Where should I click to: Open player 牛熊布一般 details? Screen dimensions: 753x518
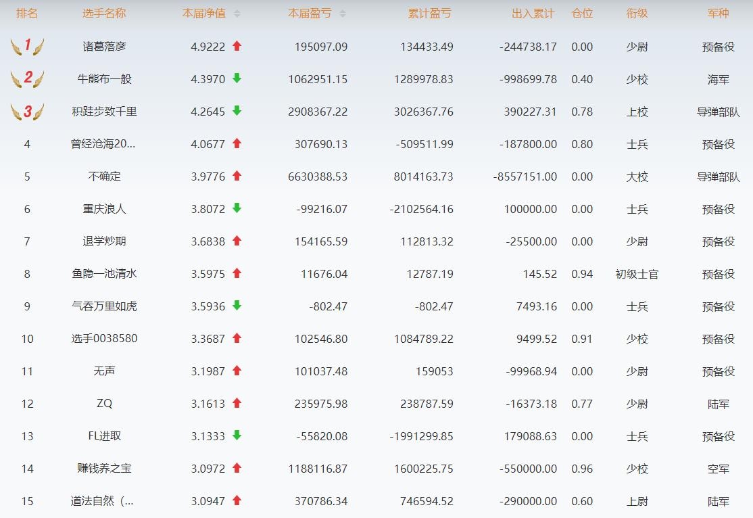pos(104,79)
